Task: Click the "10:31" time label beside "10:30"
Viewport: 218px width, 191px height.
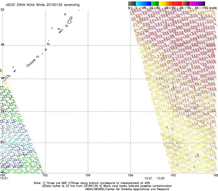Action: click(x=148, y=178)
